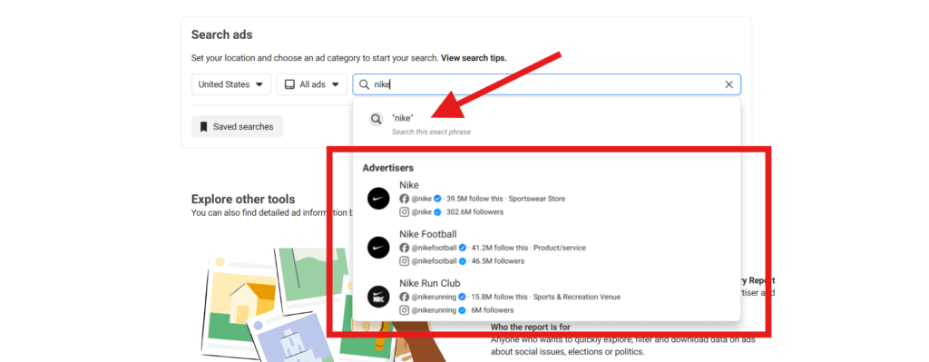The image size is (929, 362).
Task: Select the Nike Run Club advertiser
Action: coord(546,297)
